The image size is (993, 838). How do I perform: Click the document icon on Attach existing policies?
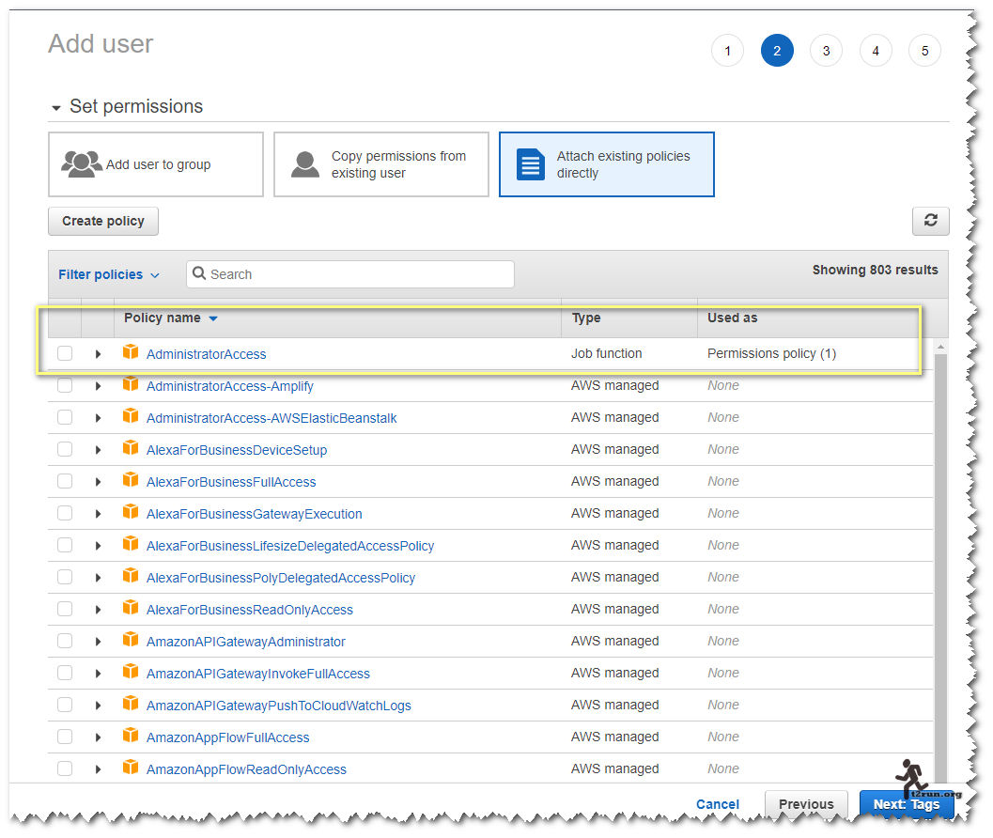(x=530, y=164)
